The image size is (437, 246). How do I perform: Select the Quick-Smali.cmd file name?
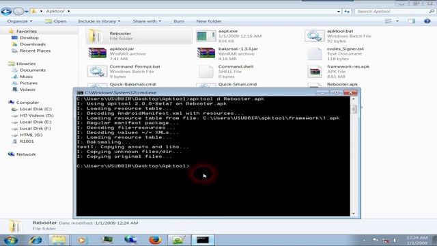[x=238, y=84]
